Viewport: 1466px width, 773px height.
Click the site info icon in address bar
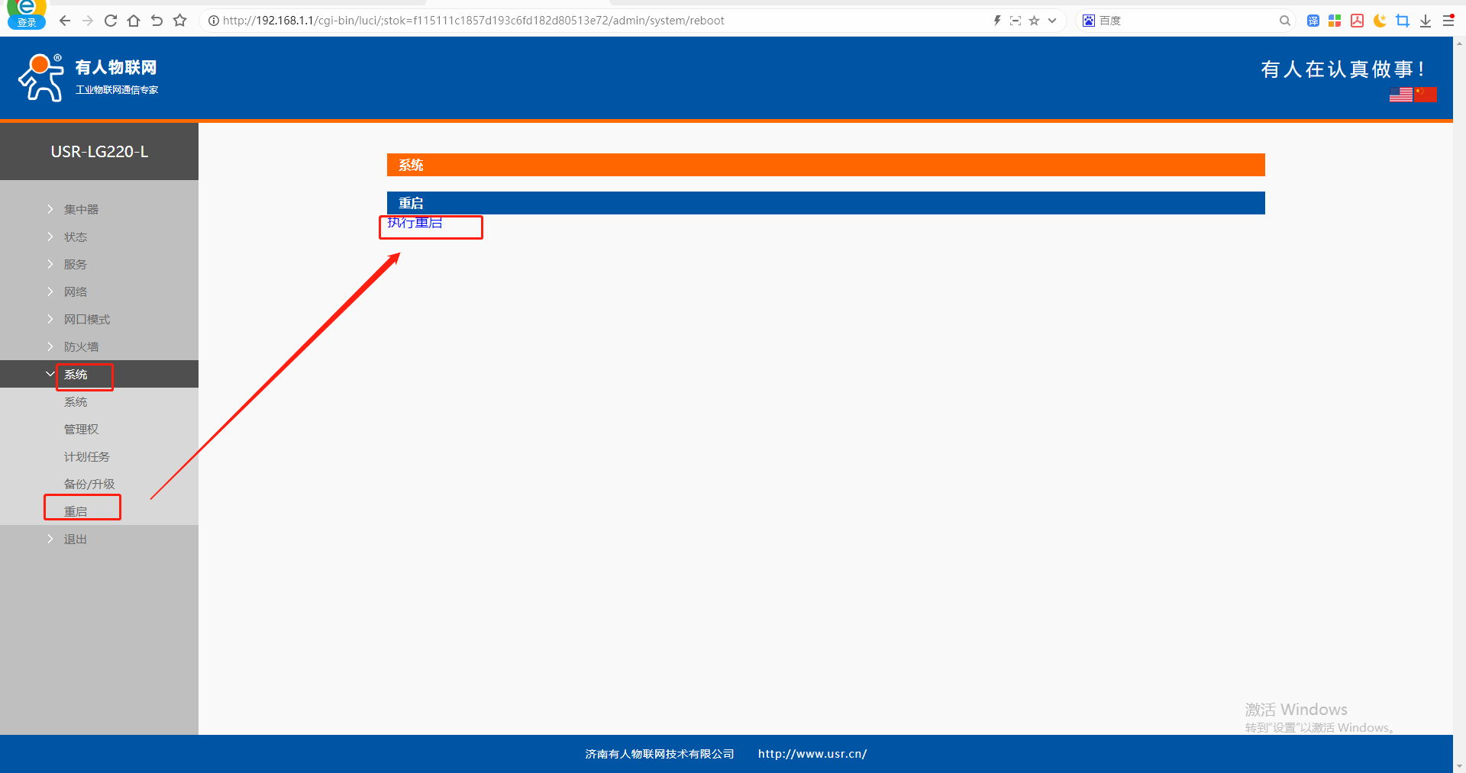pyautogui.click(x=214, y=21)
